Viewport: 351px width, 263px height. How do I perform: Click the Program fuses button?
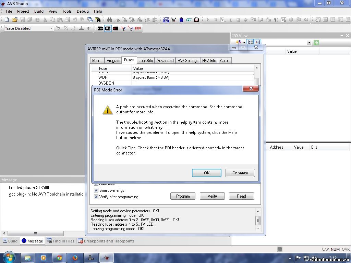183,196
